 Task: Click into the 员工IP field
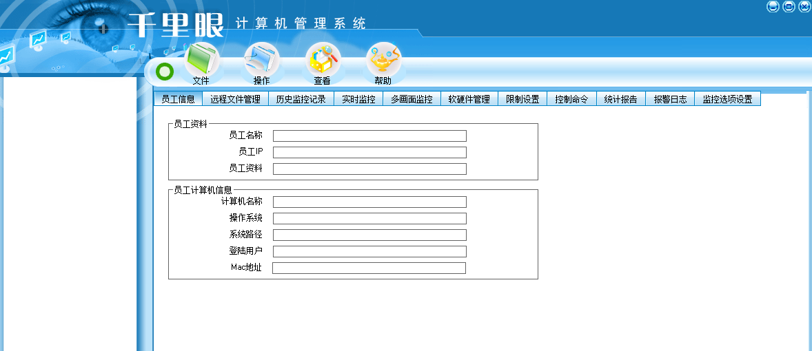tap(369, 153)
